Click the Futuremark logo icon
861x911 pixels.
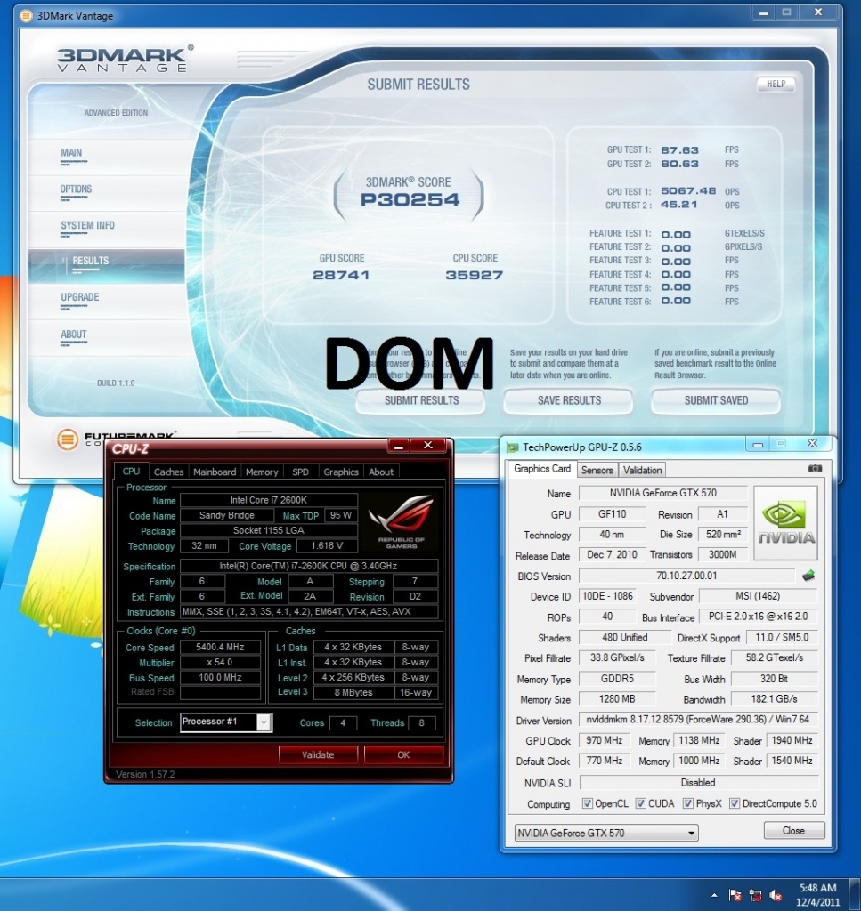coord(68,439)
